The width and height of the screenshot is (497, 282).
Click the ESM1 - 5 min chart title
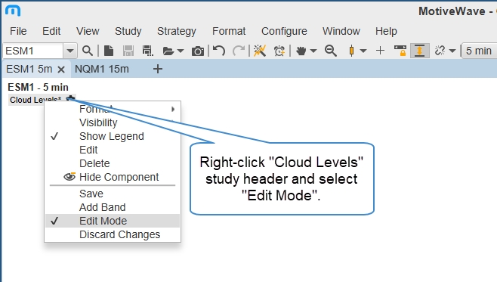tap(38, 87)
